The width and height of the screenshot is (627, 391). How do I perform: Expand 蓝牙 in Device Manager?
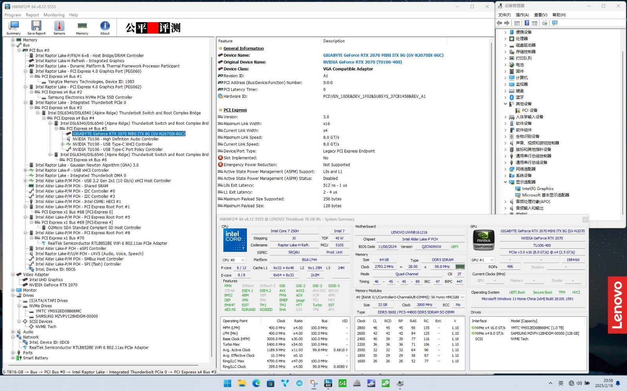coord(505,97)
